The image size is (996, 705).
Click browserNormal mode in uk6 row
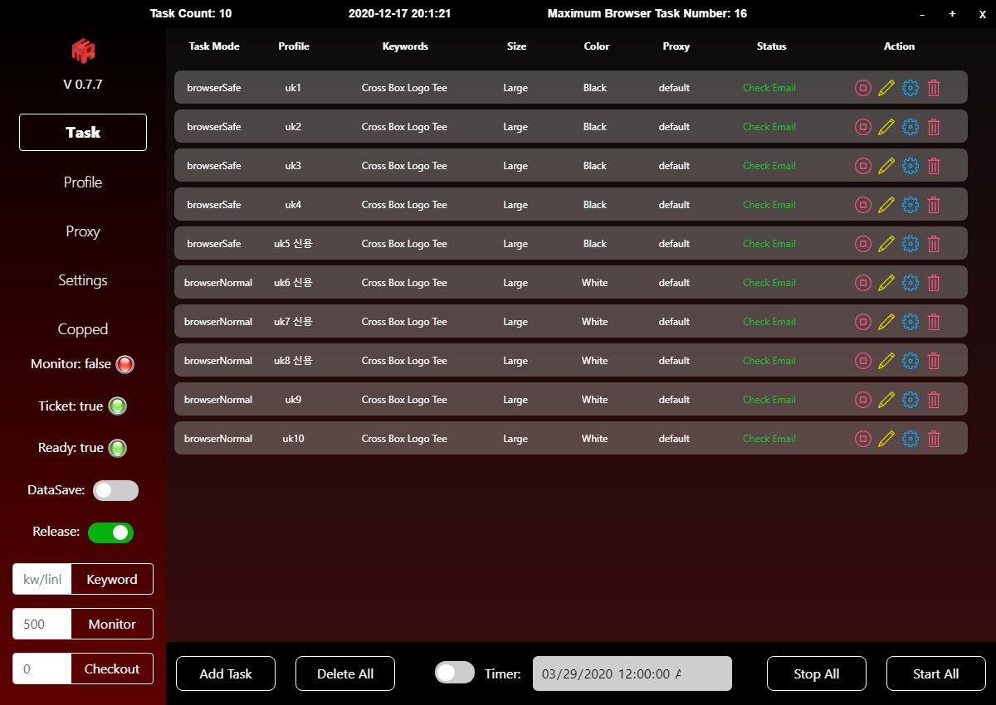(x=218, y=283)
